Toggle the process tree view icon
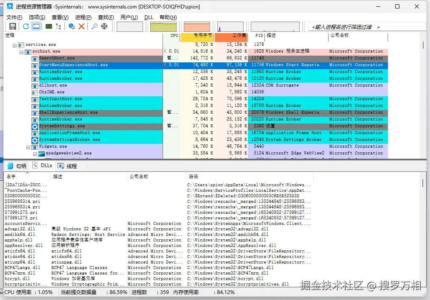This screenshot has height=300, width=430. 59,26
